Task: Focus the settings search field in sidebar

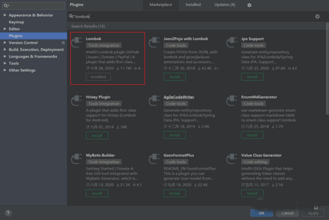Action: (33, 5)
